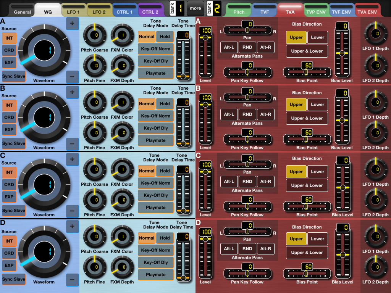Click the Tone Delay Time value in section A
The width and height of the screenshot is (391, 293).
click(183, 35)
